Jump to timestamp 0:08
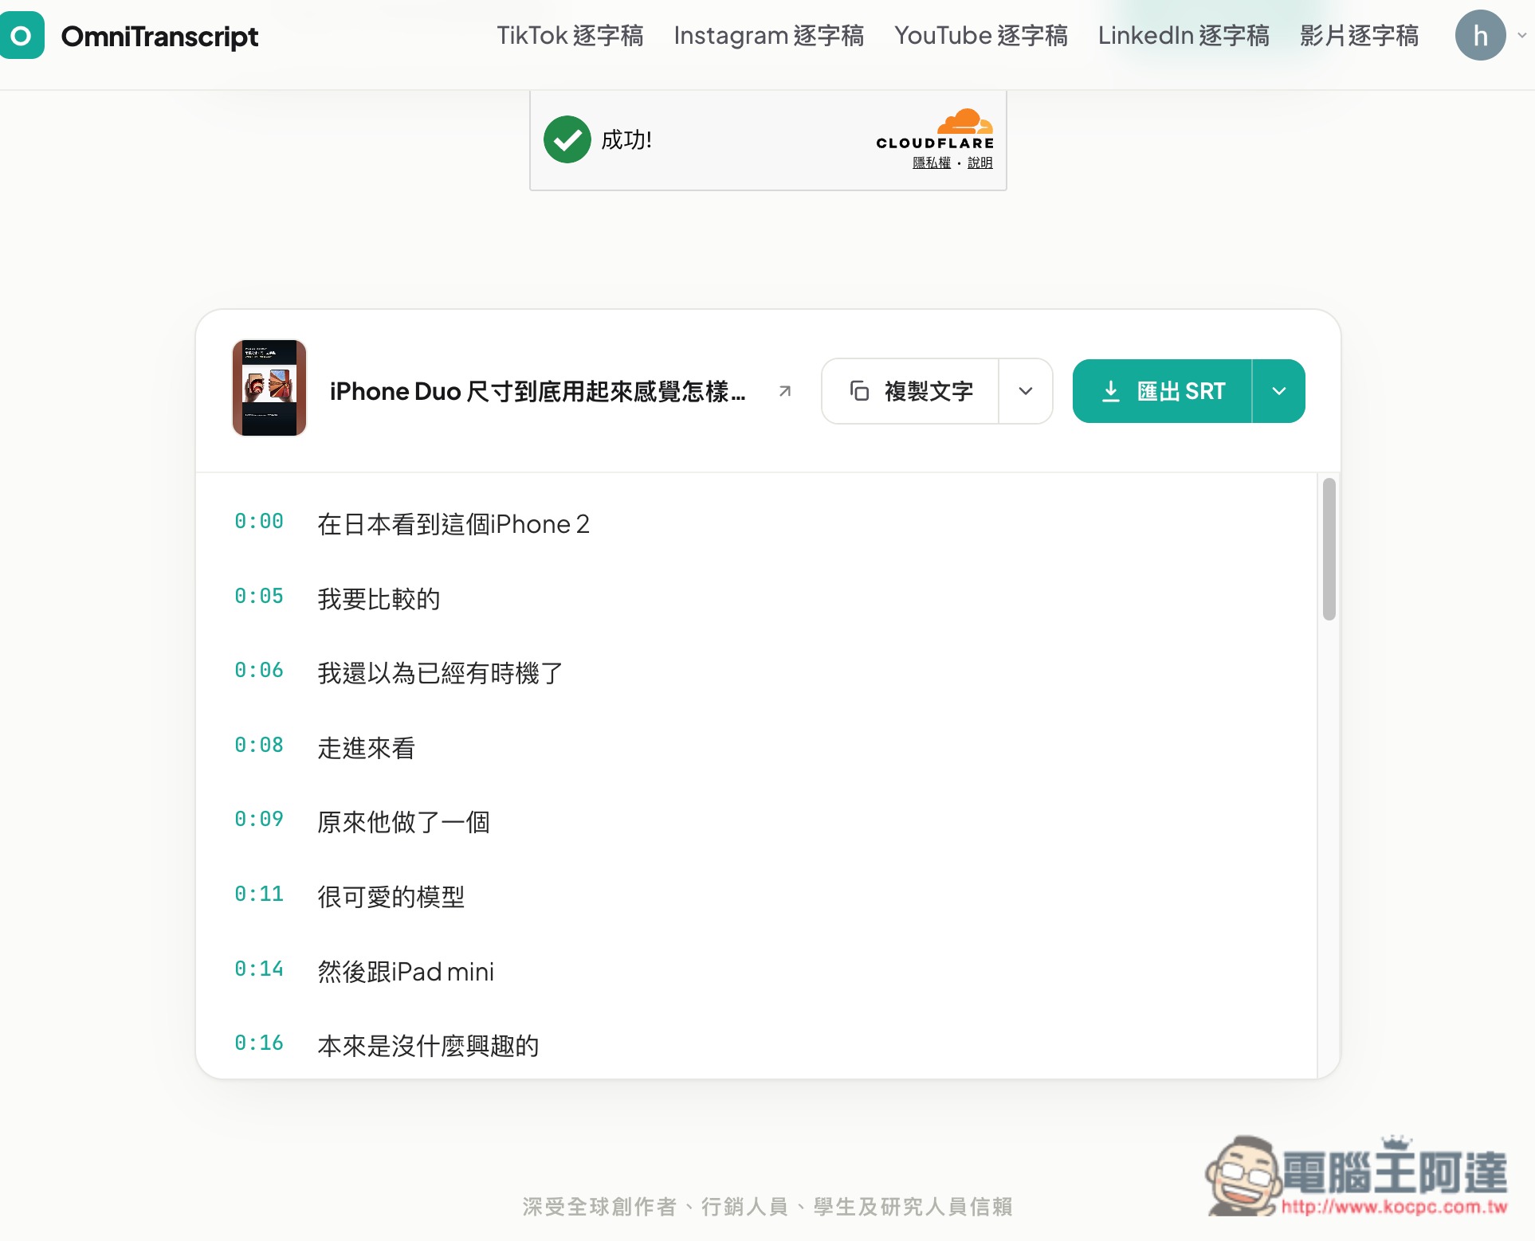Screen dimensions: 1535x1241 (x=259, y=746)
